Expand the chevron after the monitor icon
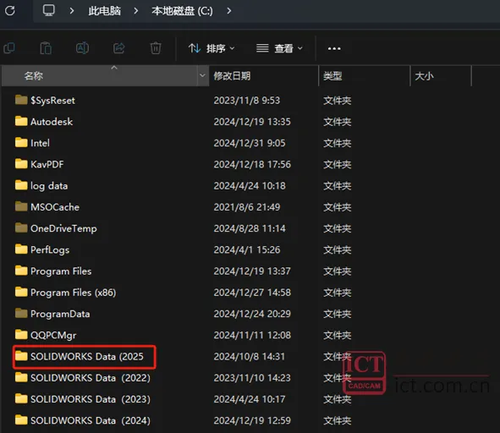Viewport: 500px width, 433px height. coord(72,11)
